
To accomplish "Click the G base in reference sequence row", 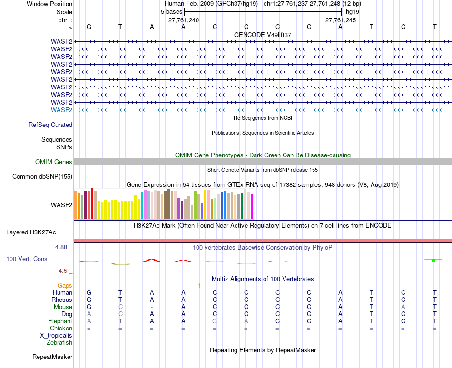I will click(89, 27).
